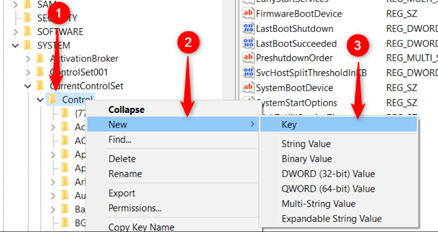Select String Value in submenu

306,144
